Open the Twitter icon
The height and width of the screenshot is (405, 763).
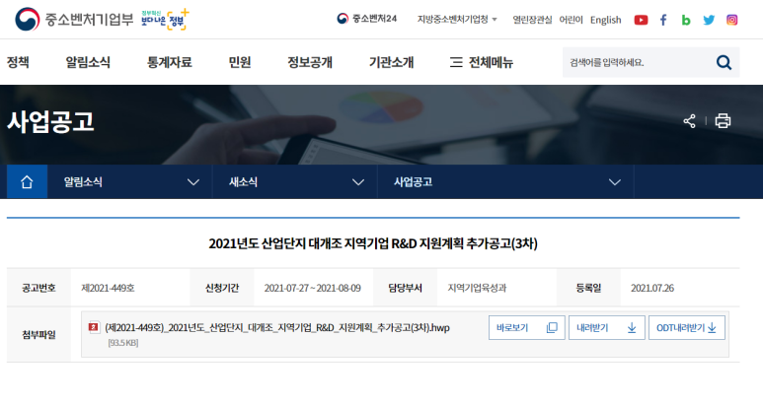point(709,20)
